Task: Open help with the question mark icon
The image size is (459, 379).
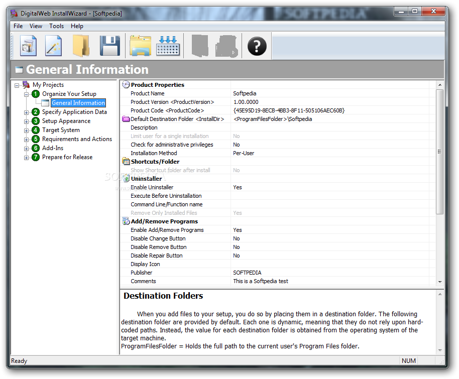Action: (x=257, y=46)
